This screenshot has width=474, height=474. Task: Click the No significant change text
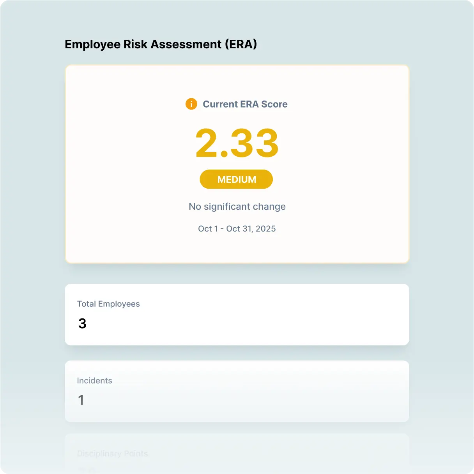237,207
